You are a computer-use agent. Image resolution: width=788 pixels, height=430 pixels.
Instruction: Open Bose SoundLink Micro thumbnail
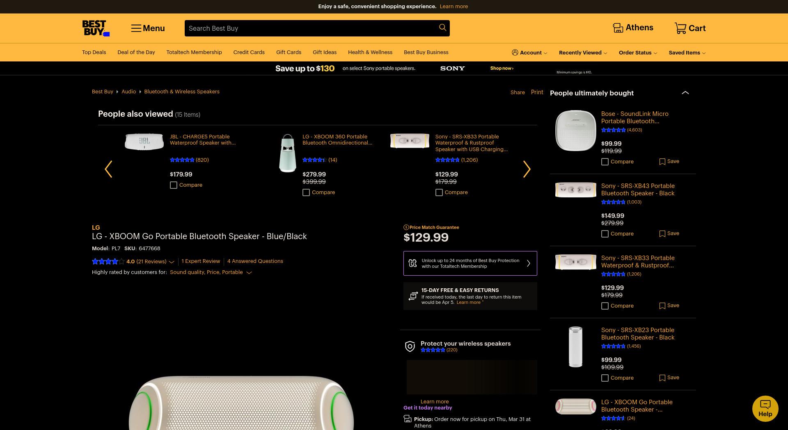(x=575, y=131)
